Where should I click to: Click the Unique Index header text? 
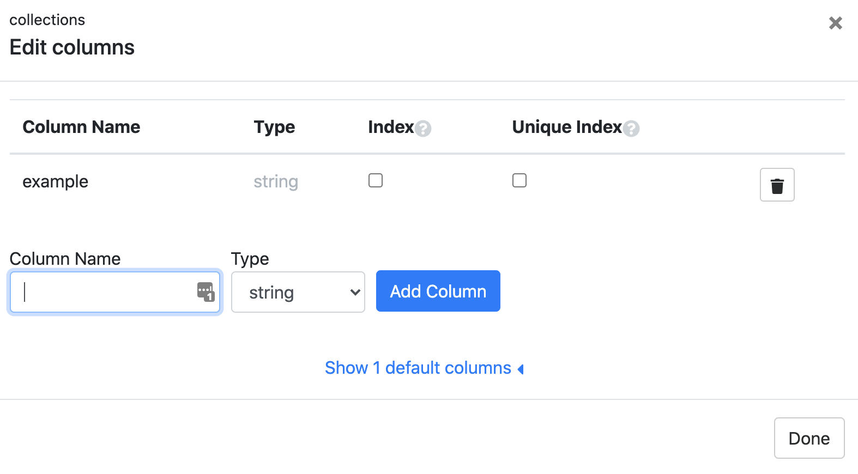566,127
